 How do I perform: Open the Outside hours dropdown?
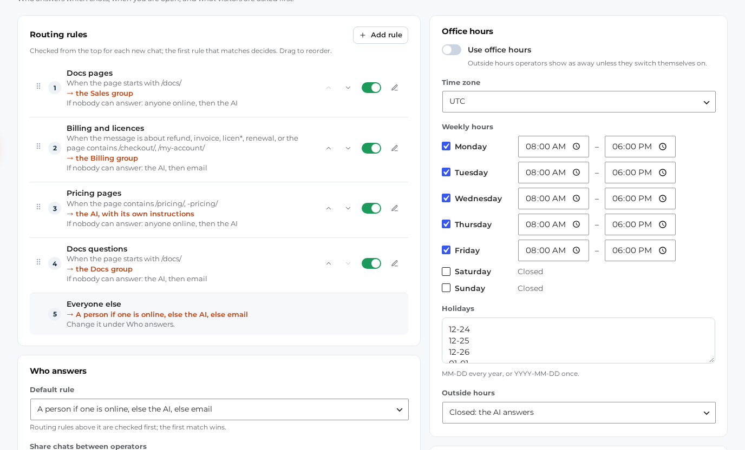(x=579, y=413)
